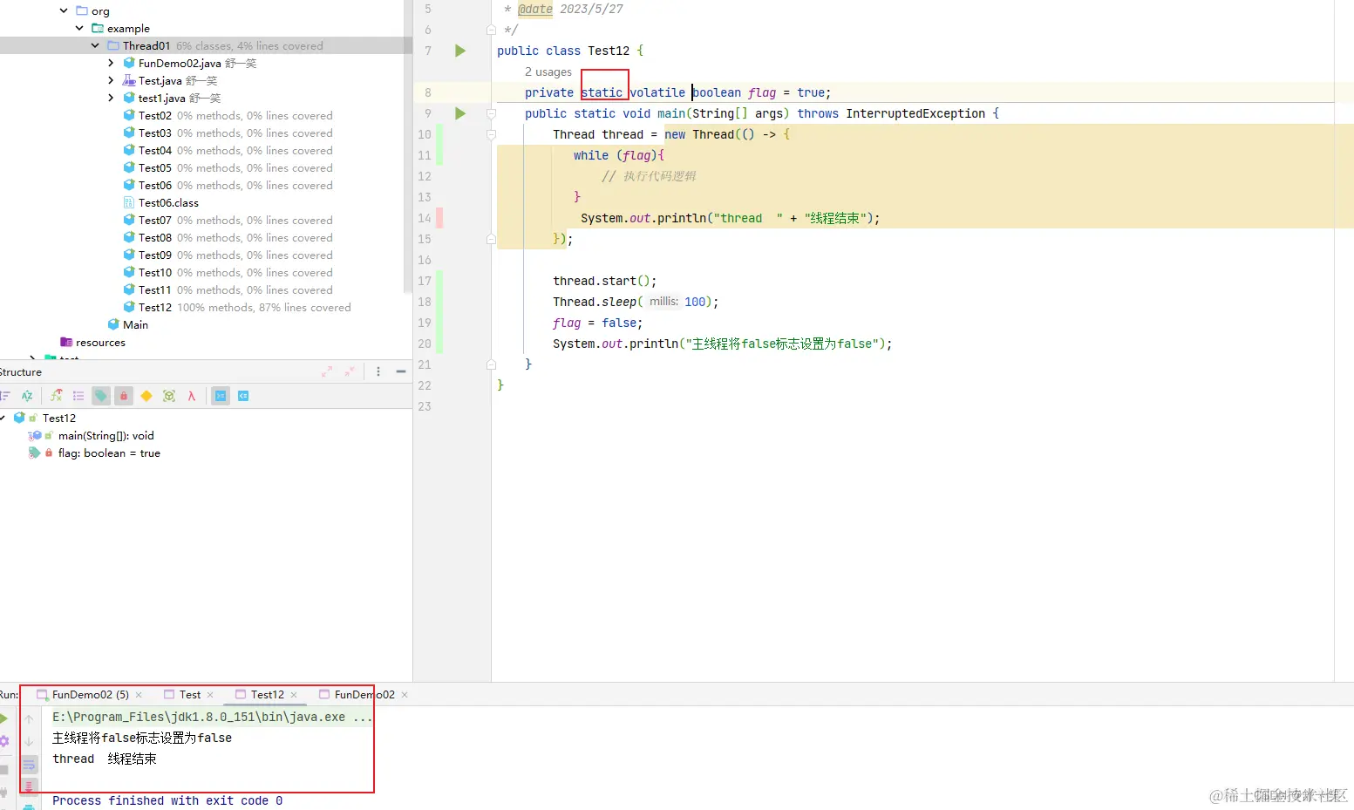Image resolution: width=1354 pixels, height=810 pixels.
Task: Run Test12 class from gutter arrow
Action: click(460, 51)
